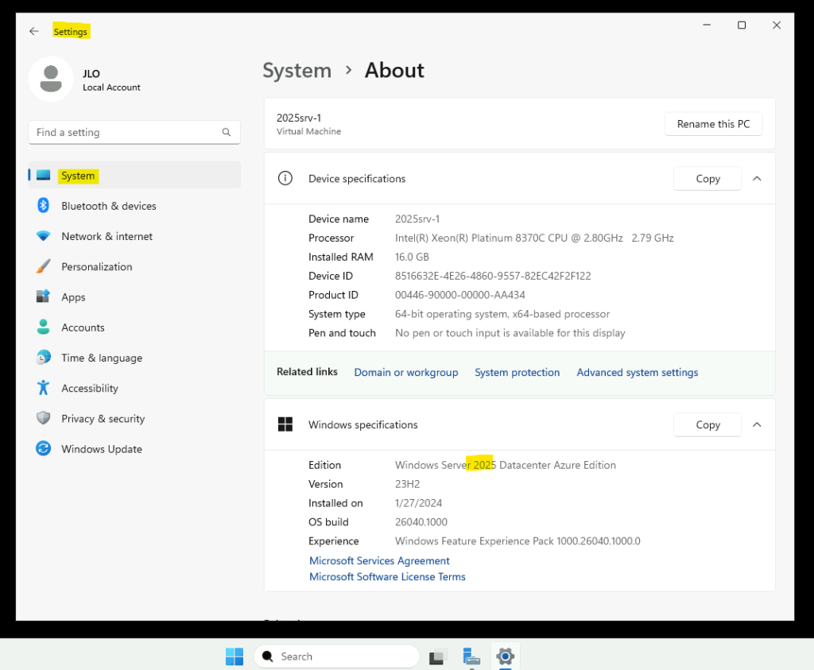
Task: Click the JLO user avatar icon
Action: coord(51,79)
